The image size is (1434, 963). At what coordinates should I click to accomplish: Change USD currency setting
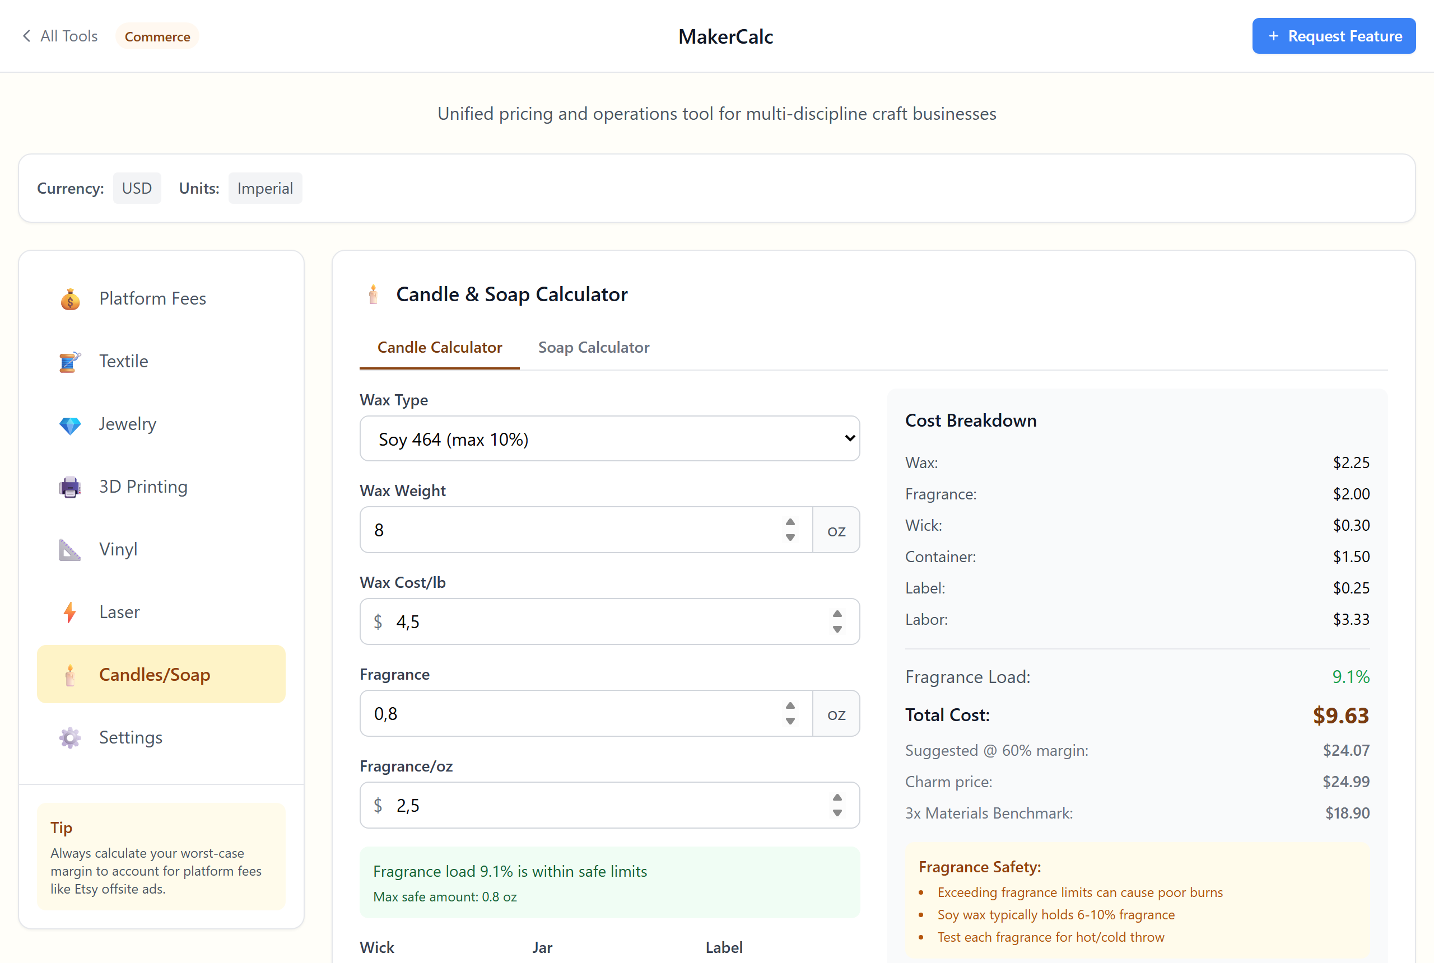coord(137,188)
